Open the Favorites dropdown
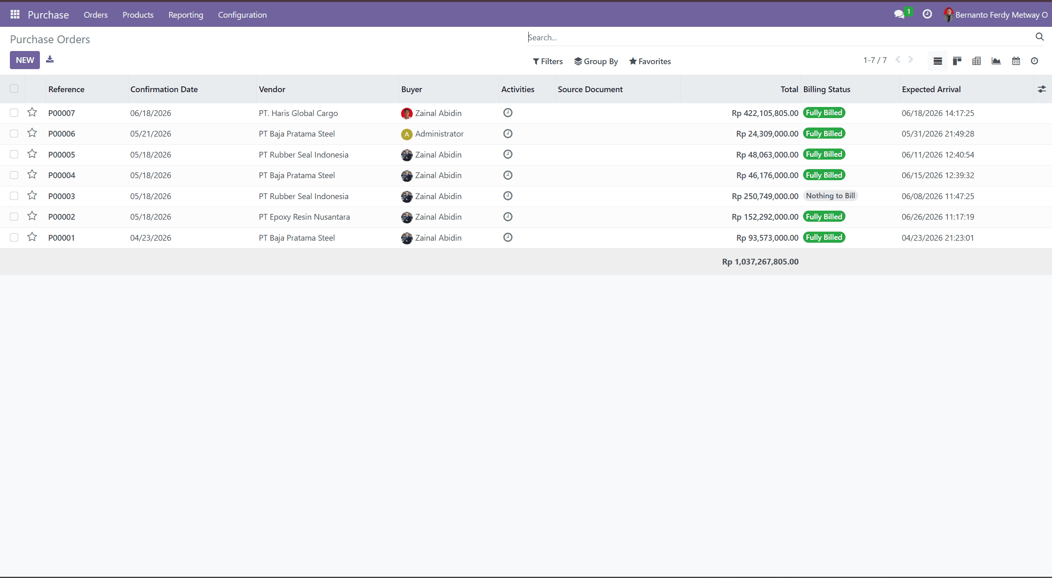This screenshot has width=1052, height=578. (650, 61)
